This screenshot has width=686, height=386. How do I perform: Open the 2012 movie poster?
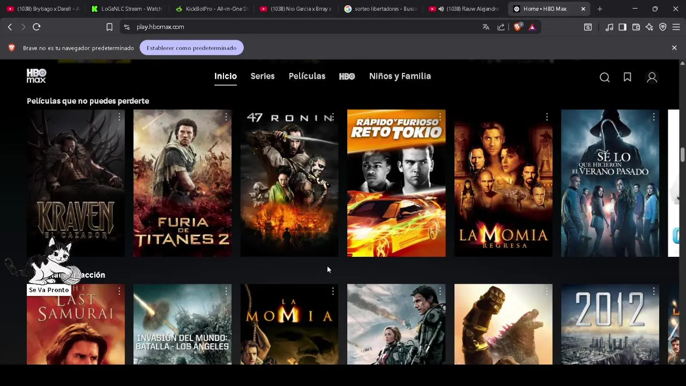tap(610, 324)
